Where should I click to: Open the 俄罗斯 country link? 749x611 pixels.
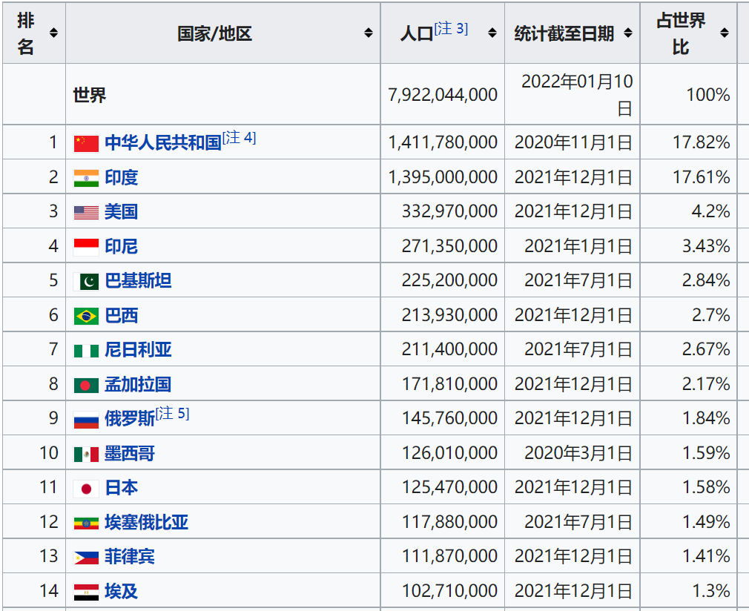130,419
